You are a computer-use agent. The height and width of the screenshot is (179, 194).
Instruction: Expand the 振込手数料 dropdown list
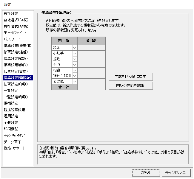[x=75, y=76]
